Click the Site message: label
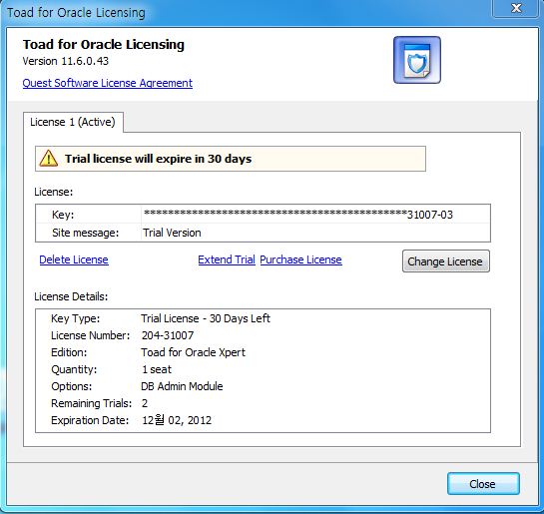 [x=86, y=233]
